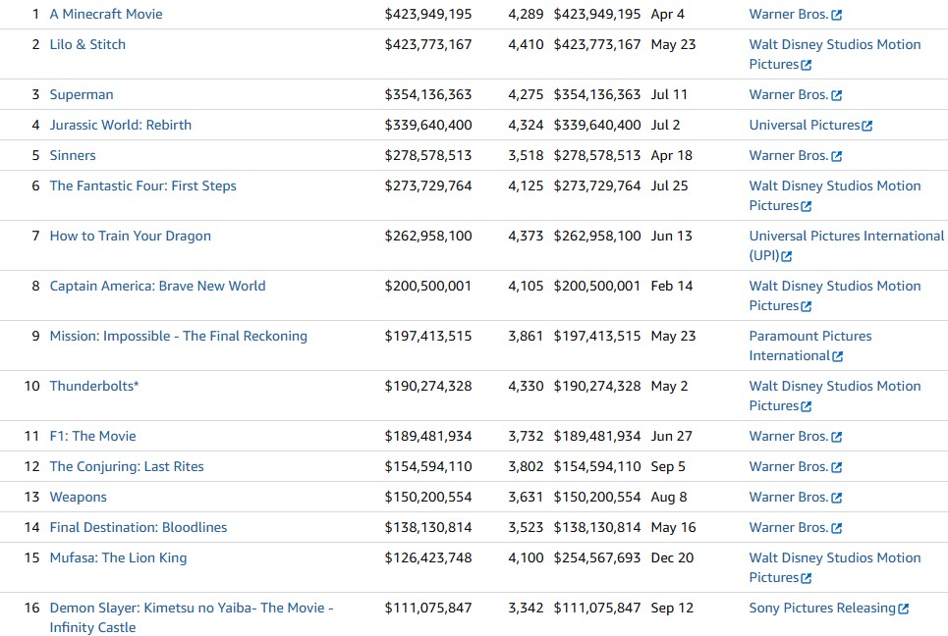The height and width of the screenshot is (636, 948).
Task: Click external link icon in Sinners row
Action: pos(837,156)
